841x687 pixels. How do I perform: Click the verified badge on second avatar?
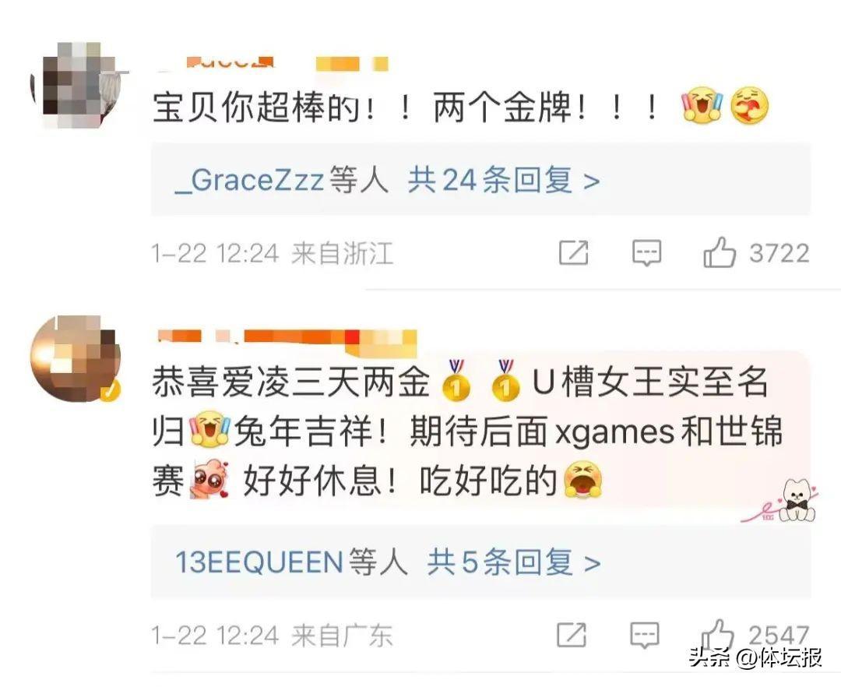click(110, 391)
